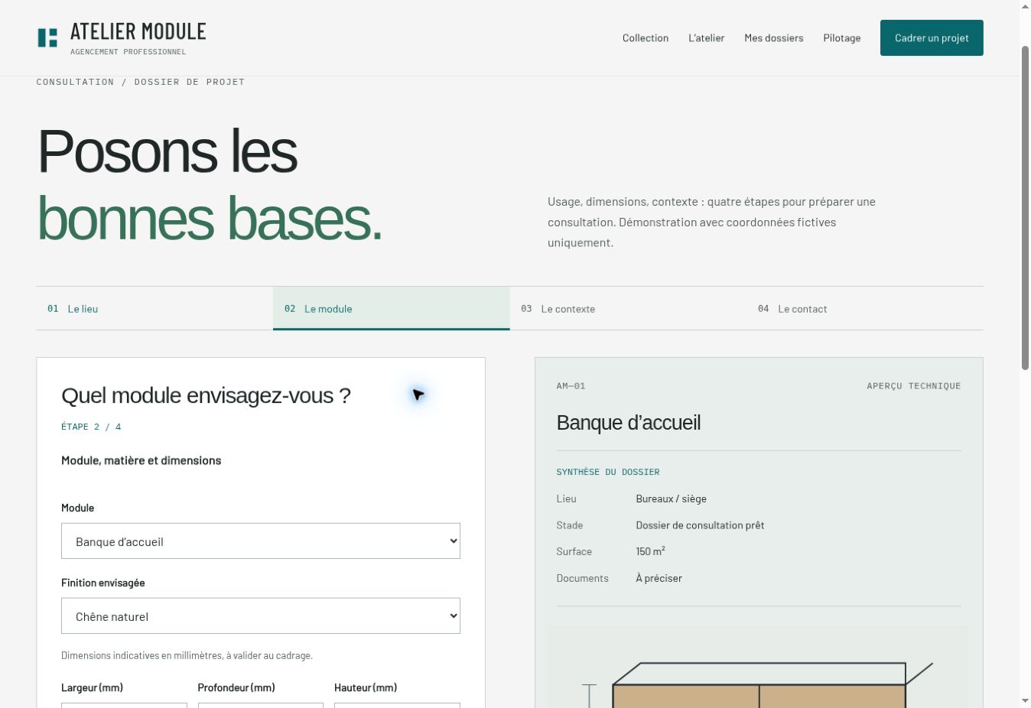Click the page vertical scrollbar thumb
This screenshot has height=708, width=1031.
tap(1025, 208)
